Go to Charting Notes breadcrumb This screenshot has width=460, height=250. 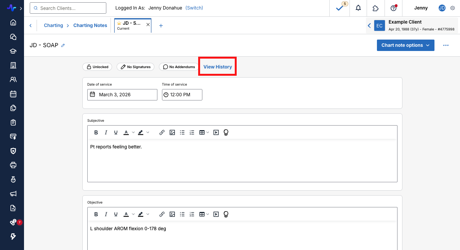pyautogui.click(x=90, y=25)
